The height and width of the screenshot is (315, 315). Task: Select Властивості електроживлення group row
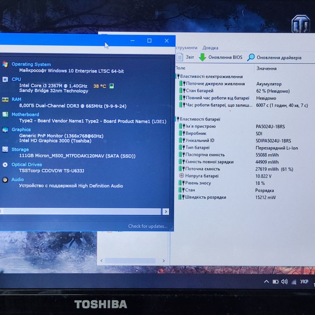click(209, 77)
